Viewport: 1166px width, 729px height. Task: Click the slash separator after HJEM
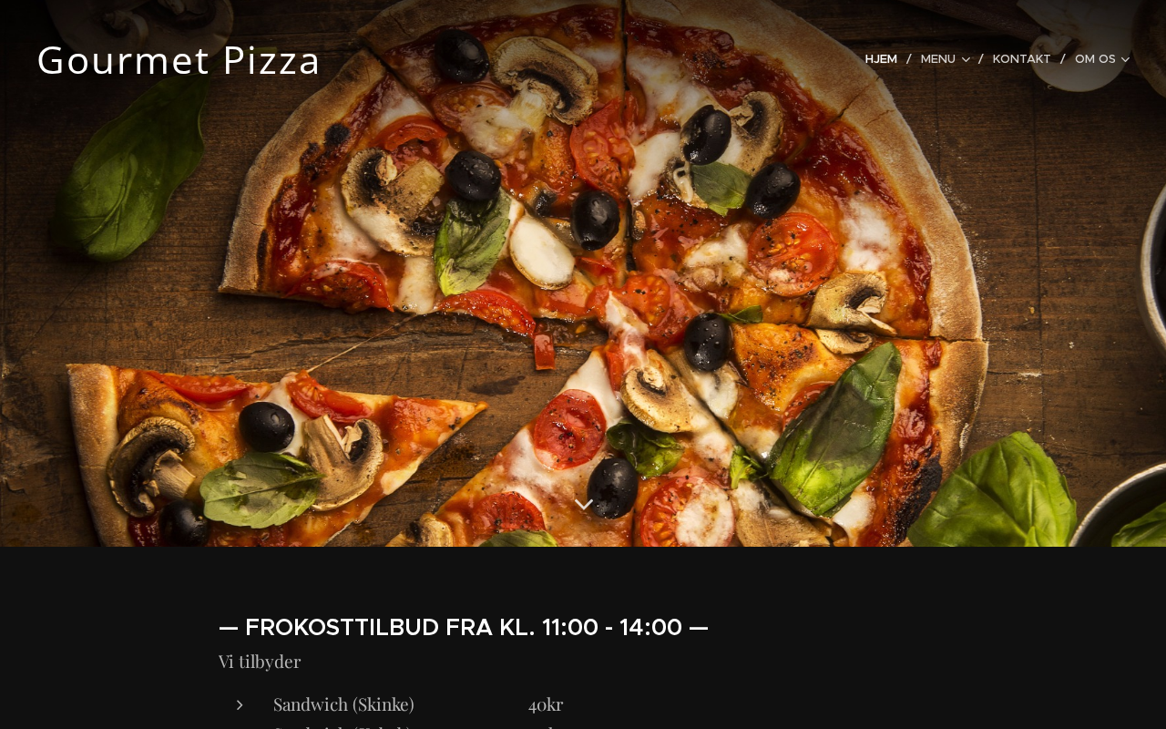pyautogui.click(x=908, y=59)
